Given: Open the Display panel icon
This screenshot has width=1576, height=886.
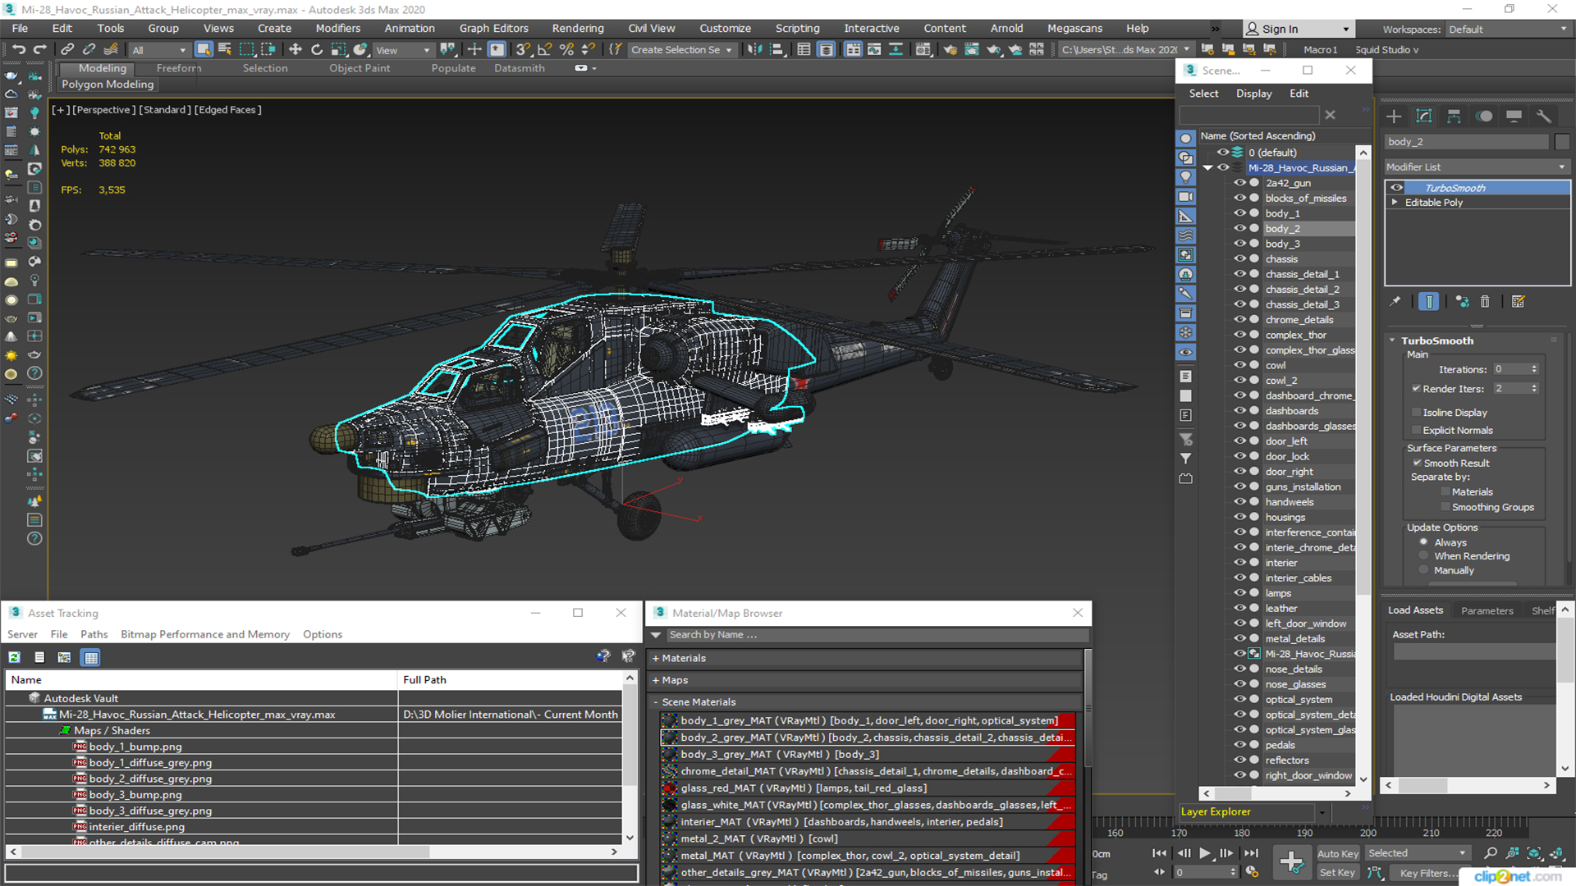Looking at the screenshot, I should [x=1514, y=116].
